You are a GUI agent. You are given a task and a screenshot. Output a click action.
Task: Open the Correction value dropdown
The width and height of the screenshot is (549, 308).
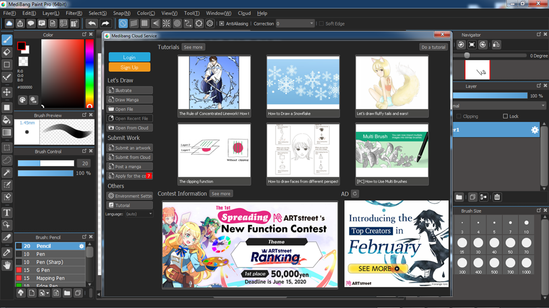[x=295, y=24]
